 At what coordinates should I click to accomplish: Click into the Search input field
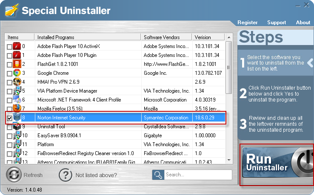[198, 175]
